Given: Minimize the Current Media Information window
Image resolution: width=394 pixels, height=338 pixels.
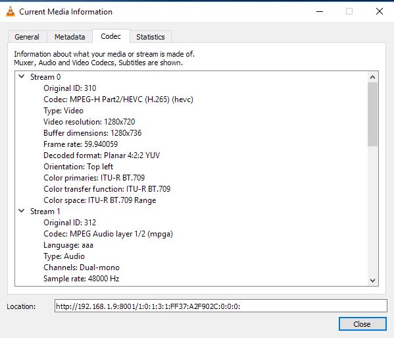Looking at the screenshot, I should 320,12.
